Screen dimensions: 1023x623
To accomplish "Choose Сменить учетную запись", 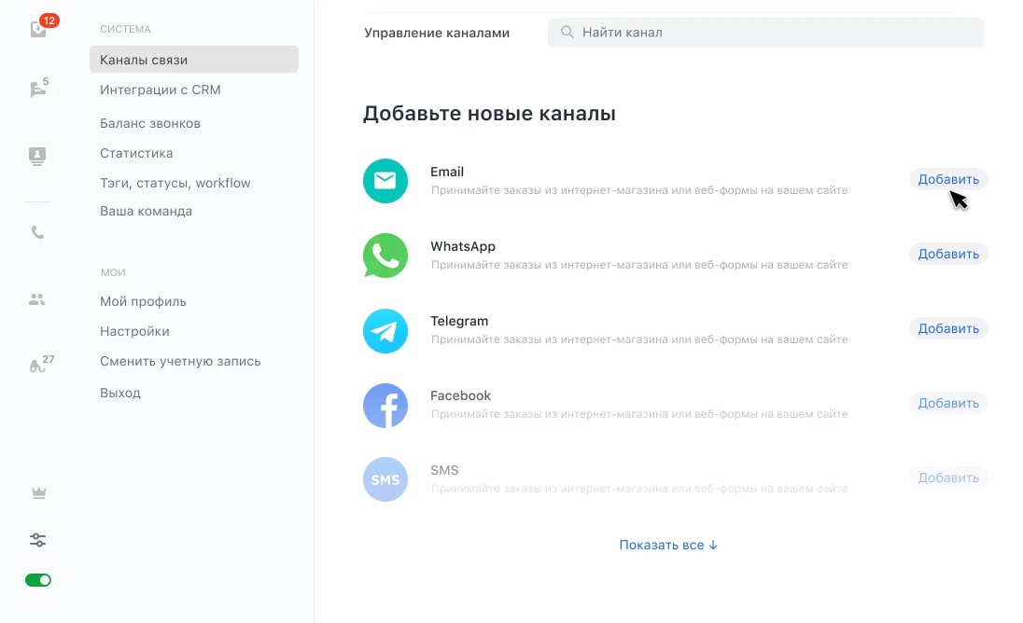I will point(180,361).
